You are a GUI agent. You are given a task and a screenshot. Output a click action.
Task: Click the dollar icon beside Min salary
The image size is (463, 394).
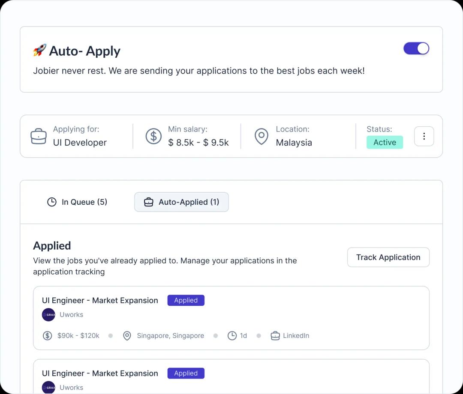click(x=153, y=136)
